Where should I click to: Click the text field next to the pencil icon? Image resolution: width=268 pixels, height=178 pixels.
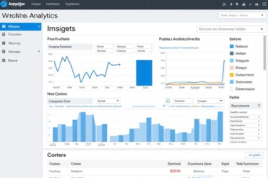(x=183, y=101)
